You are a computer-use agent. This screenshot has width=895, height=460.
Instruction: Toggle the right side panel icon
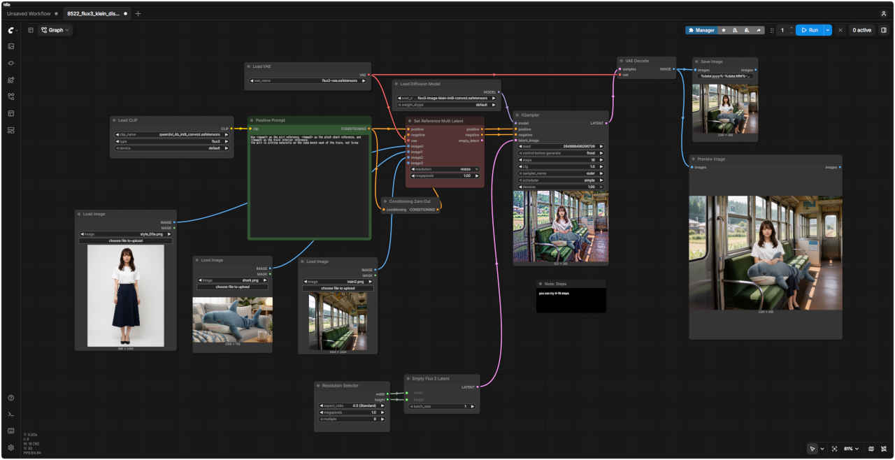[884, 30]
